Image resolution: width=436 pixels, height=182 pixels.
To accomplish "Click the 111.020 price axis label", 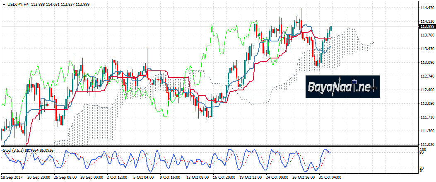I will (x=427, y=145).
